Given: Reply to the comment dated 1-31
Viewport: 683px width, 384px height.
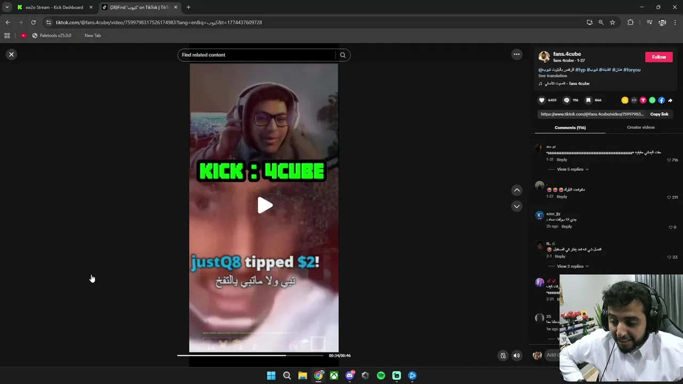Looking at the screenshot, I should pos(562,160).
